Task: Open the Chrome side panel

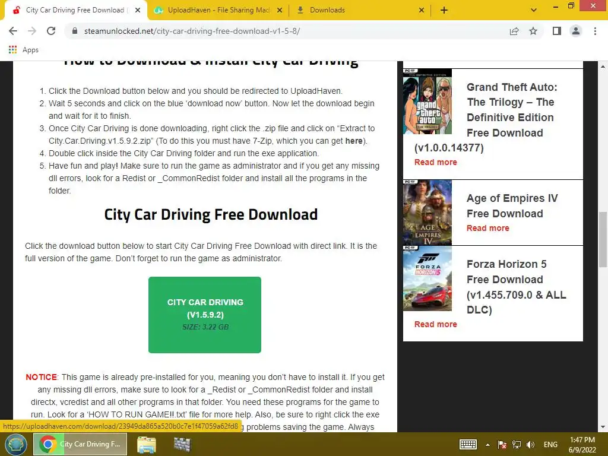Action: [x=557, y=31]
